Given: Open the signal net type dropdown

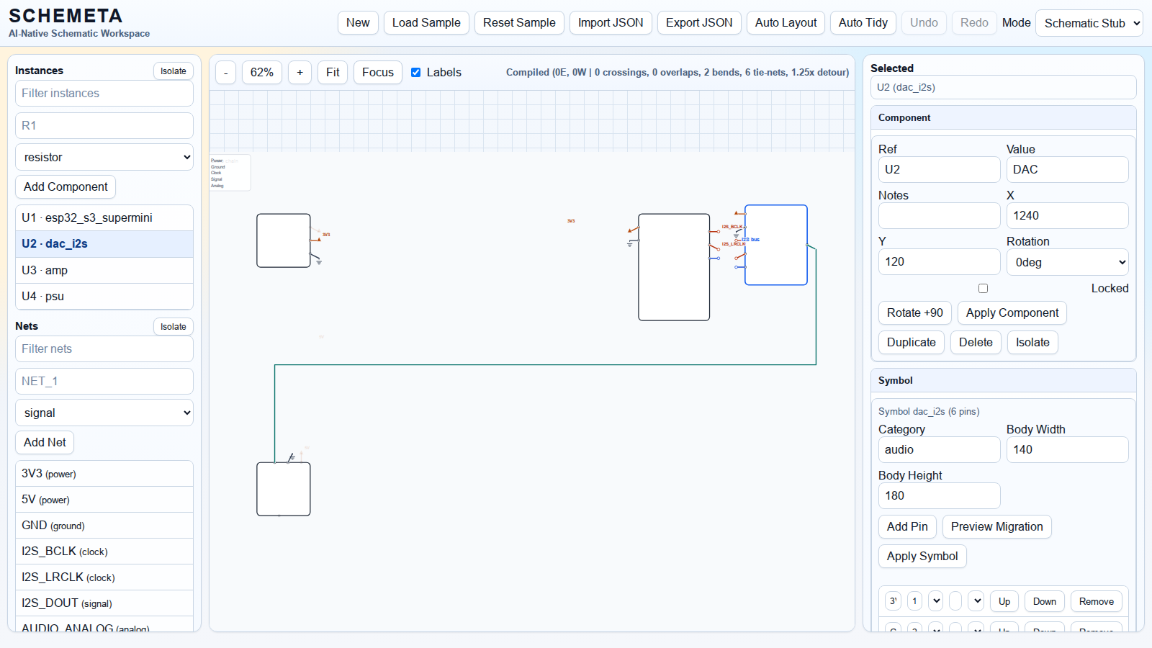Looking at the screenshot, I should click(104, 413).
